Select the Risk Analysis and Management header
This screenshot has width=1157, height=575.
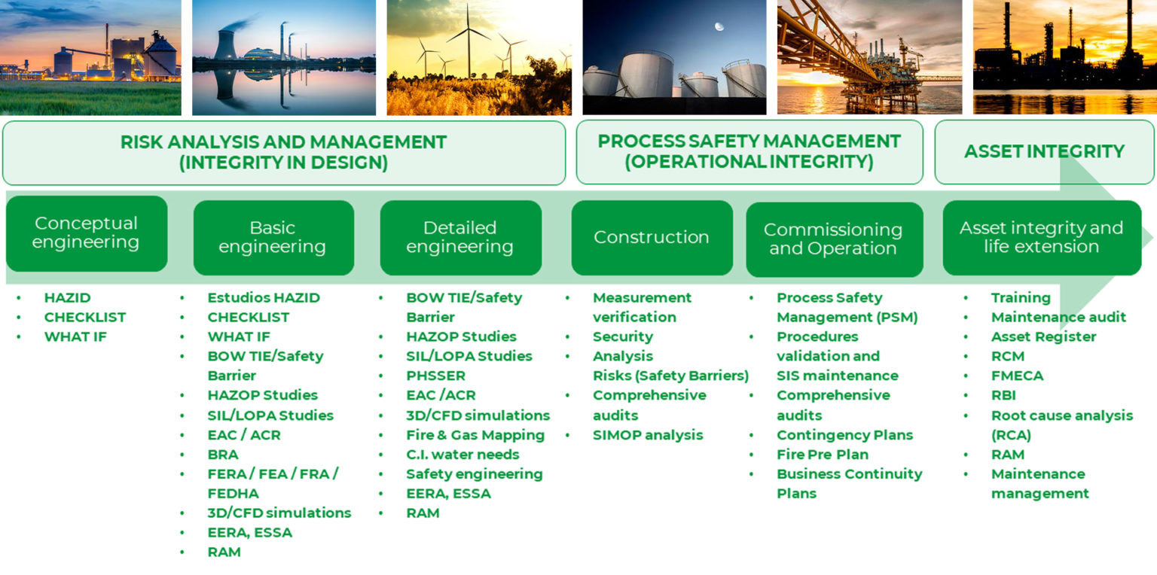(285, 151)
